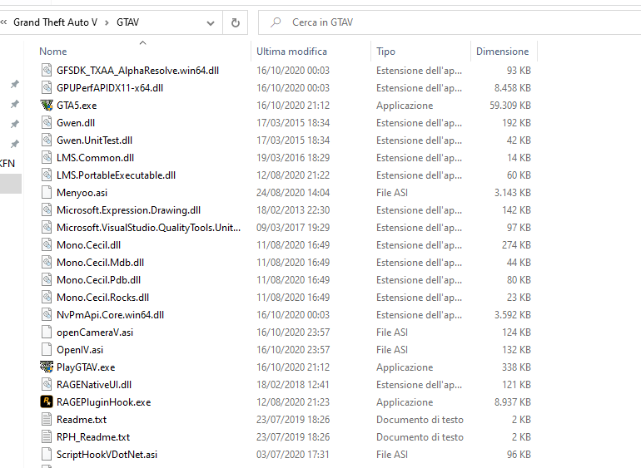Select Microsoft.VisualStudio.QualityTools.Unit... file name
641x468 pixels.
point(148,228)
